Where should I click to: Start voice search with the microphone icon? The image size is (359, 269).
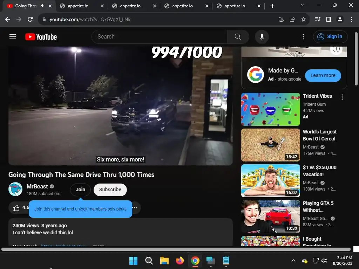(x=262, y=36)
